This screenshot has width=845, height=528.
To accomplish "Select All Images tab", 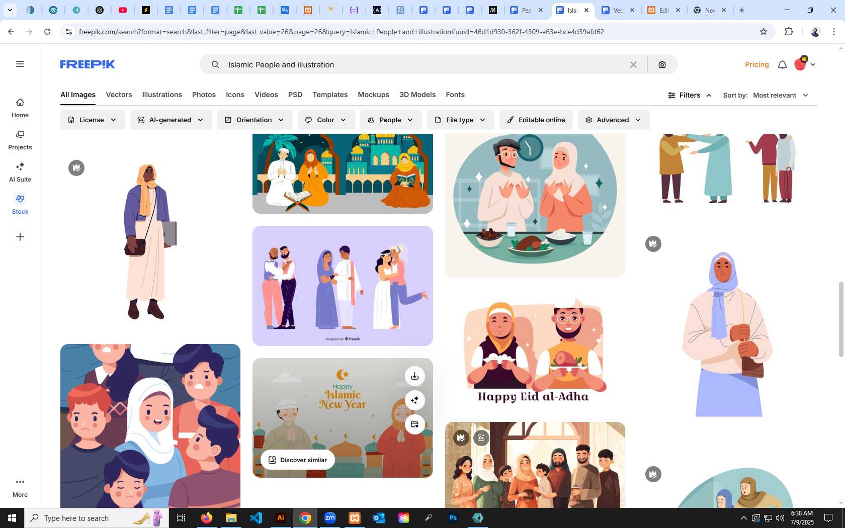I will (78, 95).
